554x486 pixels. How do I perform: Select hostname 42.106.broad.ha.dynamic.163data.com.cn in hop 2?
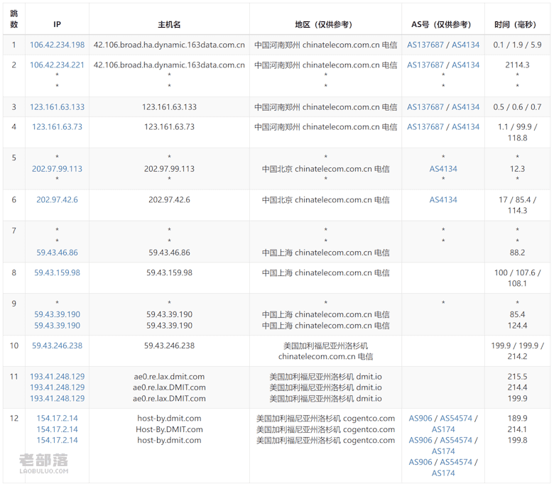click(x=169, y=65)
